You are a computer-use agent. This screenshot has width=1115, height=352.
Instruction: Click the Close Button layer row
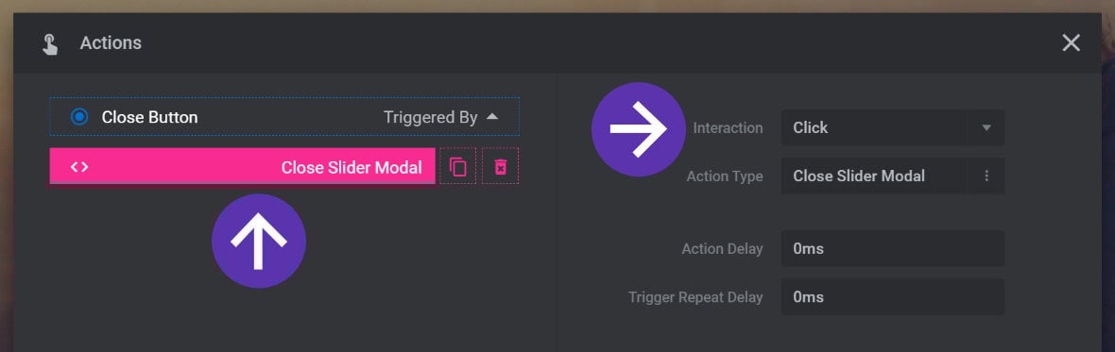(284, 117)
